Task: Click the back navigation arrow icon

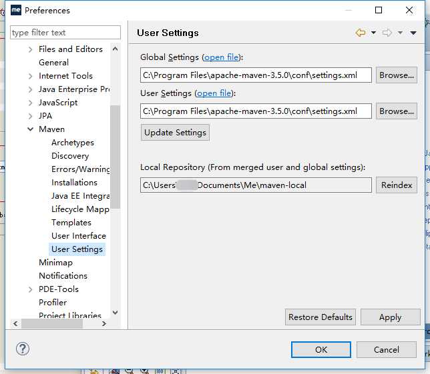Action: pyautogui.click(x=361, y=33)
